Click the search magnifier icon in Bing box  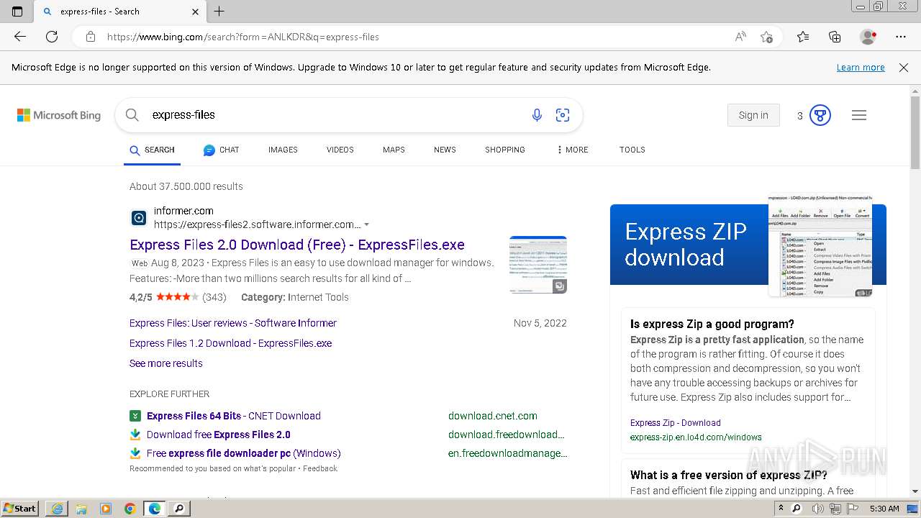pos(132,115)
